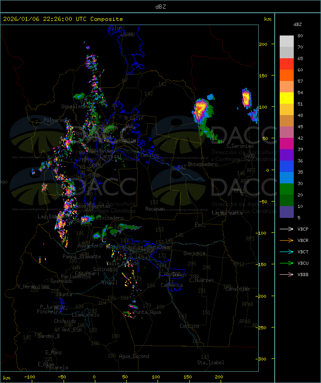Click the Sta.Isabel map label
The width and height of the screenshot is (321, 383).
pyautogui.click(x=211, y=363)
